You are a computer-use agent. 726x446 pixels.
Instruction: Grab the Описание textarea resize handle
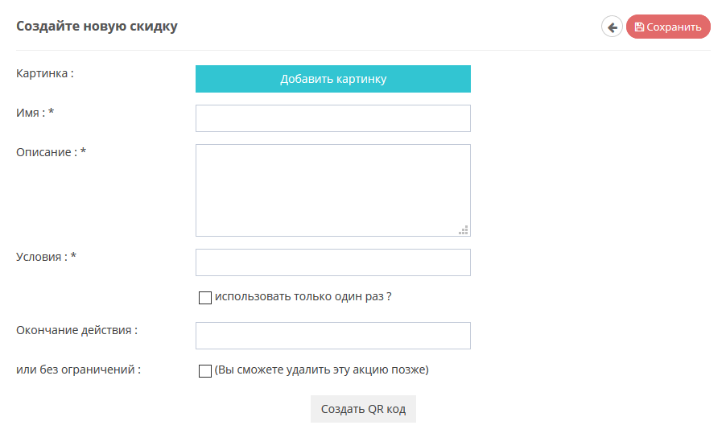pyautogui.click(x=464, y=230)
